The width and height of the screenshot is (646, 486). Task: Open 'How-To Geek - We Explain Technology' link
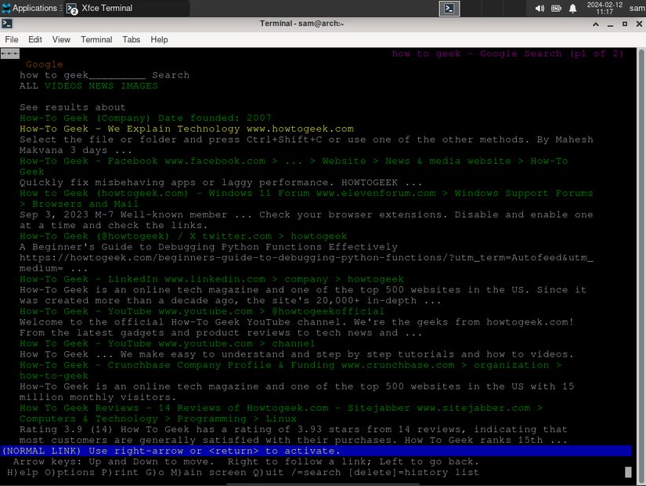coord(186,129)
